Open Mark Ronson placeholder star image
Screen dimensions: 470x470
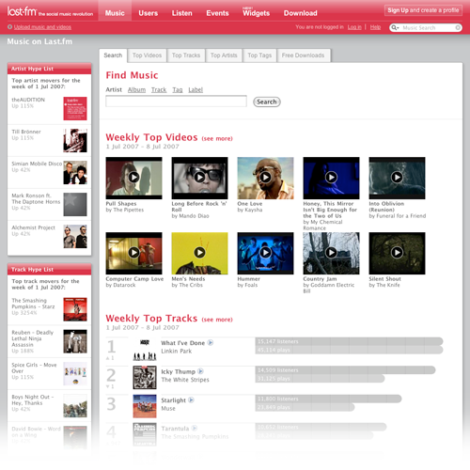click(75, 205)
